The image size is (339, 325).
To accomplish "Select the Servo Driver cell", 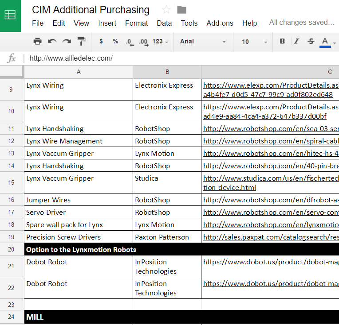I will (x=79, y=212).
